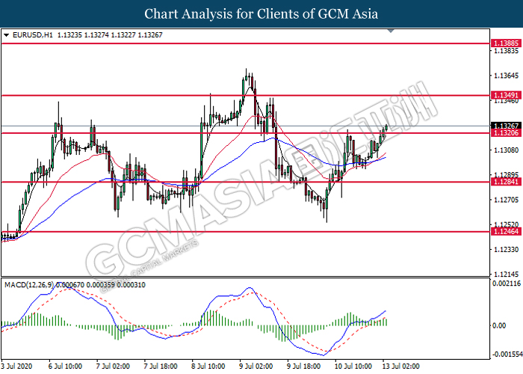
Task: Click the EURUSD,H1 chart title text
Action: (33, 35)
